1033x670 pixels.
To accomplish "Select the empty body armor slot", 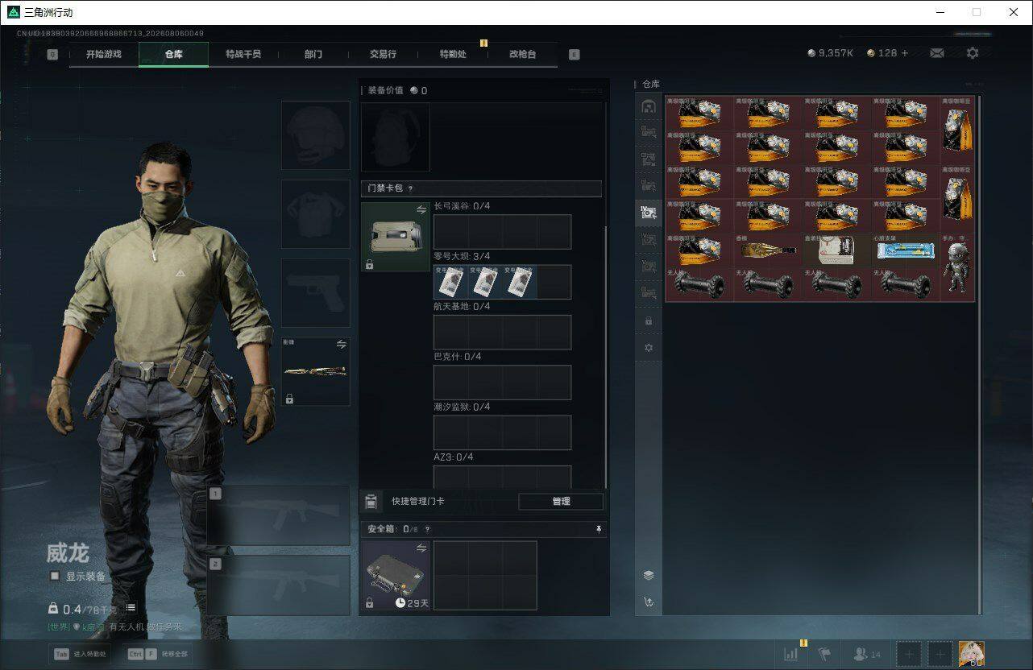I will [315, 214].
